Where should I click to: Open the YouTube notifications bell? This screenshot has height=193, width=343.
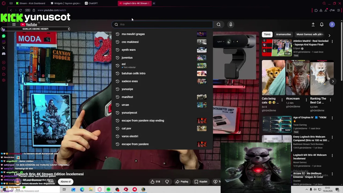tap(322, 24)
